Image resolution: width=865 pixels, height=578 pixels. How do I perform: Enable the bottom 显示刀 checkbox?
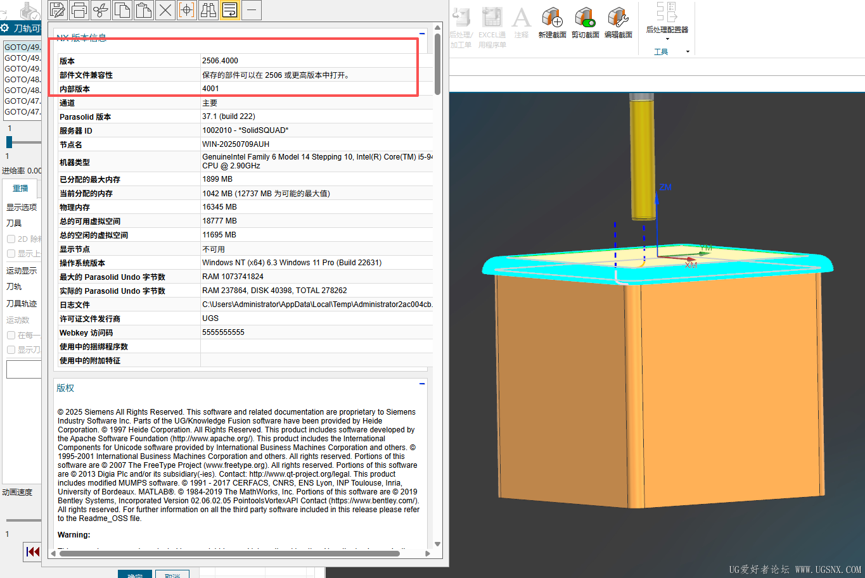pyautogui.click(x=11, y=350)
